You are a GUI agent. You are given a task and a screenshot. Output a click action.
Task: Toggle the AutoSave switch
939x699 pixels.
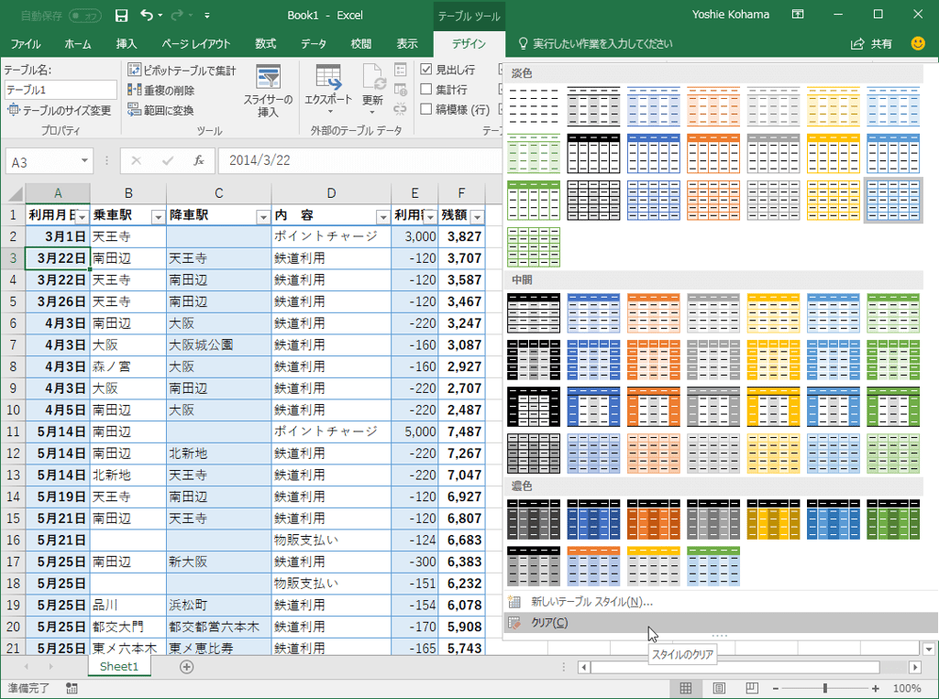84,16
